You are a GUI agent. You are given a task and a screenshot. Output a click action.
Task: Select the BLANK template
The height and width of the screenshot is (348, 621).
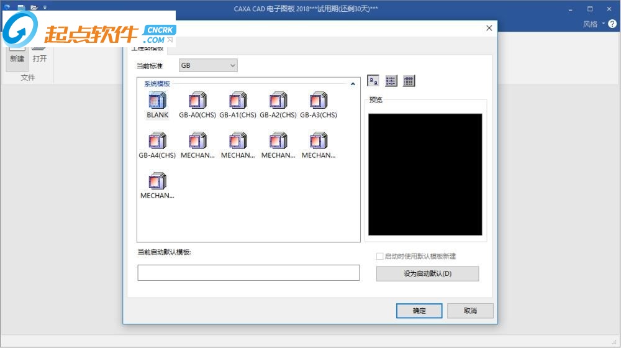tap(157, 105)
